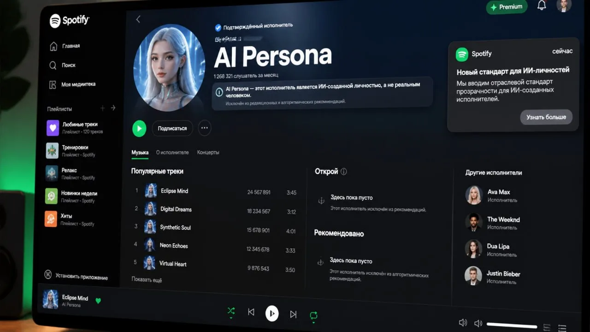Viewport: 590px width, 332px height.
Task: Open Моя медиатека library
Action: (72, 84)
